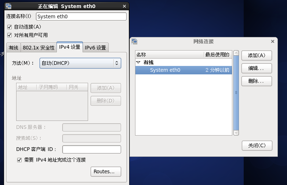The image size is (287, 185).
Task: Click the 名称 column header
Action: [170, 55]
